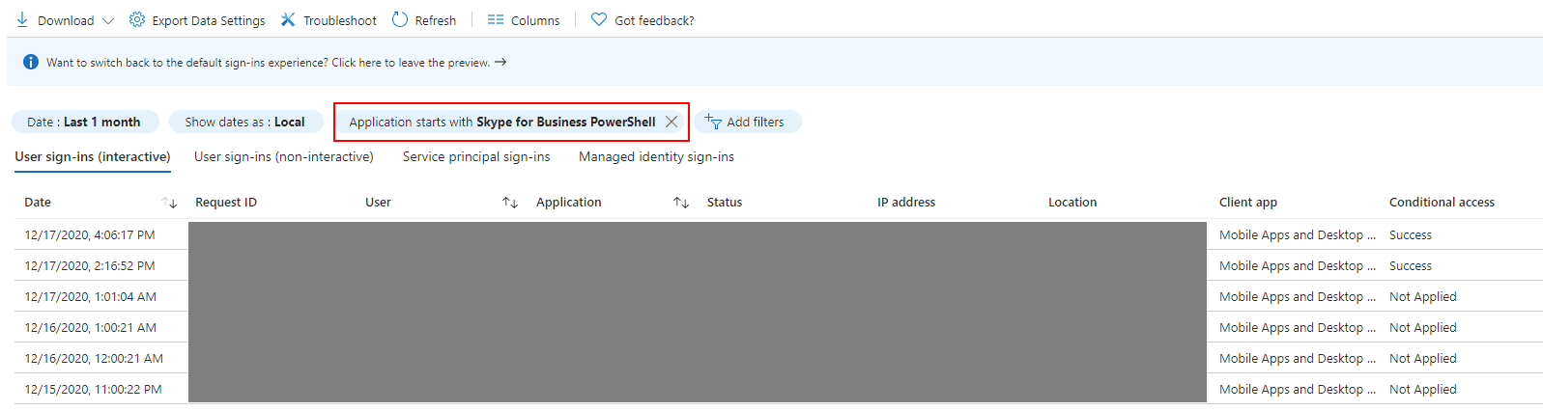1543x411 pixels.
Task: Open the Date Last 1 month filter
Action: point(84,122)
